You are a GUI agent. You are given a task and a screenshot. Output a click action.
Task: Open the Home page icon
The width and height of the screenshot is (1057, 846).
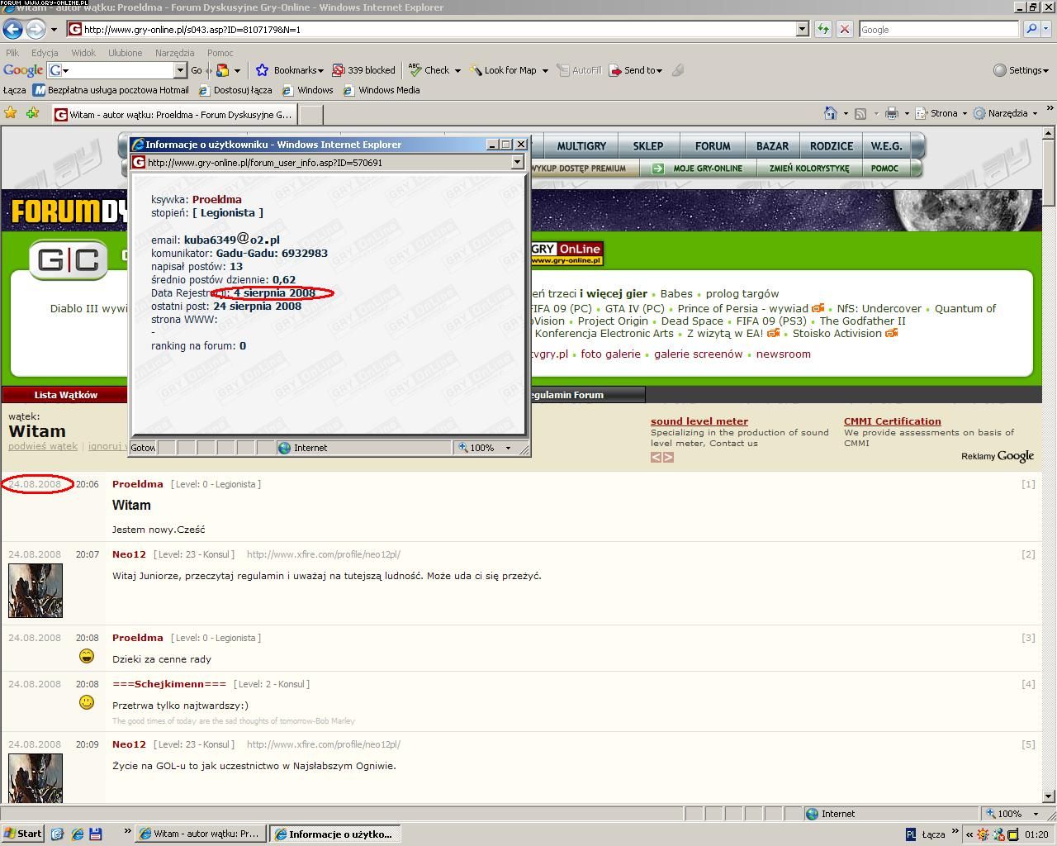point(831,113)
